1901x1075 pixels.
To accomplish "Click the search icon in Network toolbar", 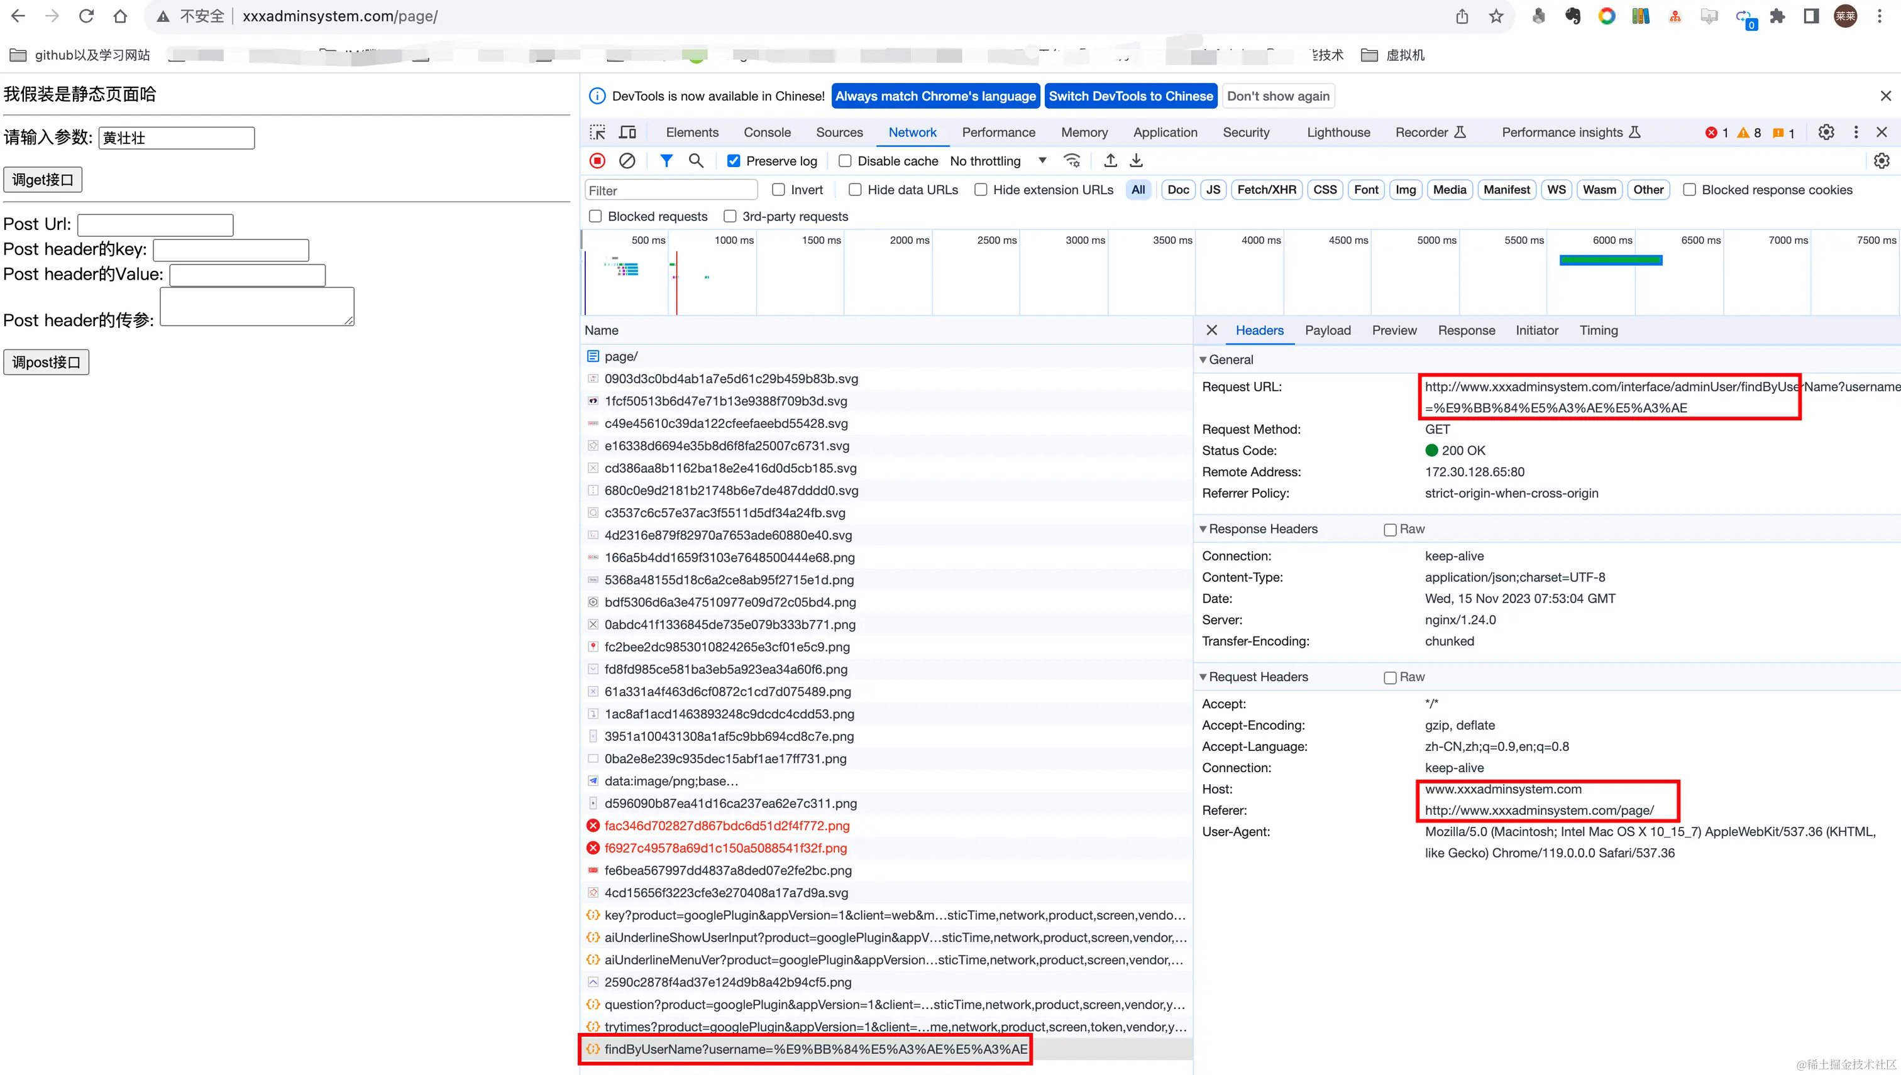I will [696, 160].
